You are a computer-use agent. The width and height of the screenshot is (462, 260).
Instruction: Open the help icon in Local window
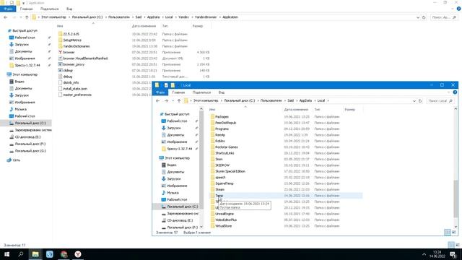[x=455, y=92]
